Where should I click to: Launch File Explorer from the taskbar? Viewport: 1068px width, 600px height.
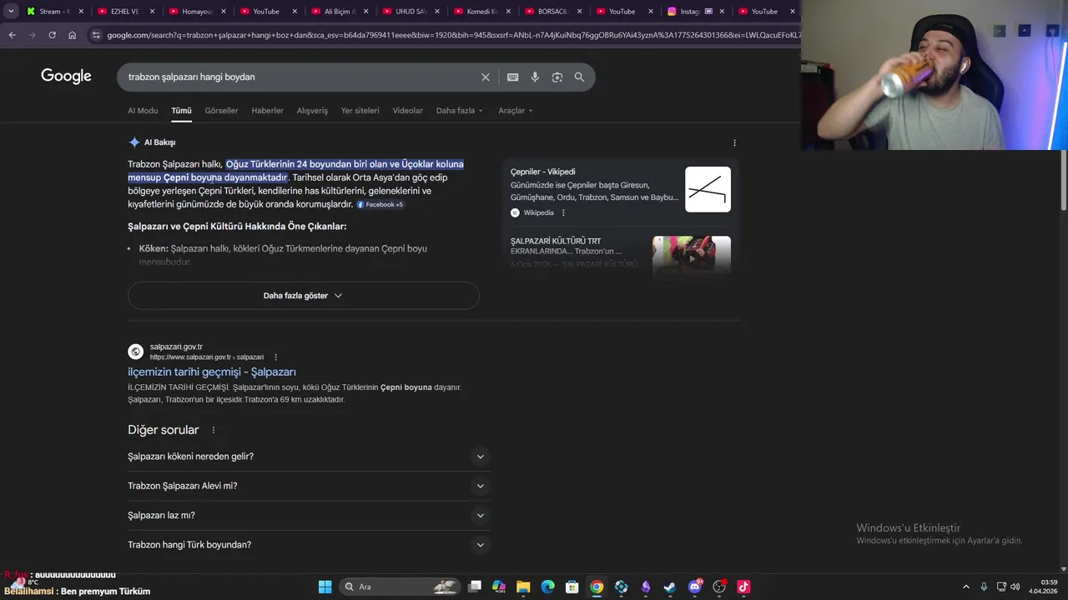pyautogui.click(x=523, y=587)
